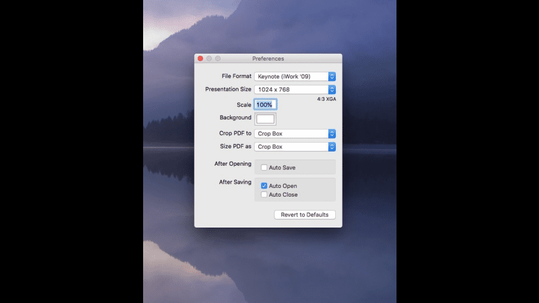Enable the Auto Close checkbox
Viewport: 539px width, 303px height.
click(x=264, y=195)
